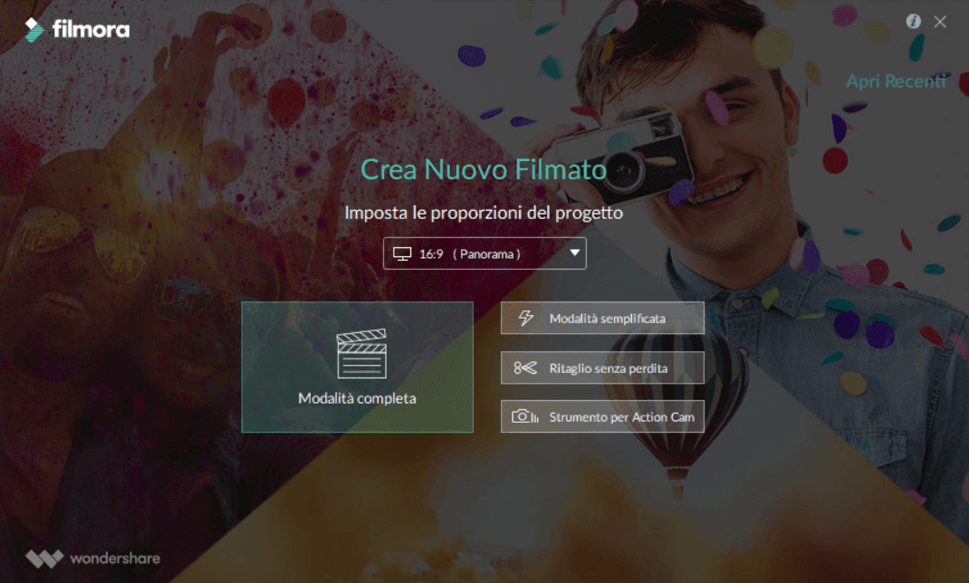Click the Wondershare logo at bottom left
The height and width of the screenshot is (583, 969).
[x=44, y=559]
